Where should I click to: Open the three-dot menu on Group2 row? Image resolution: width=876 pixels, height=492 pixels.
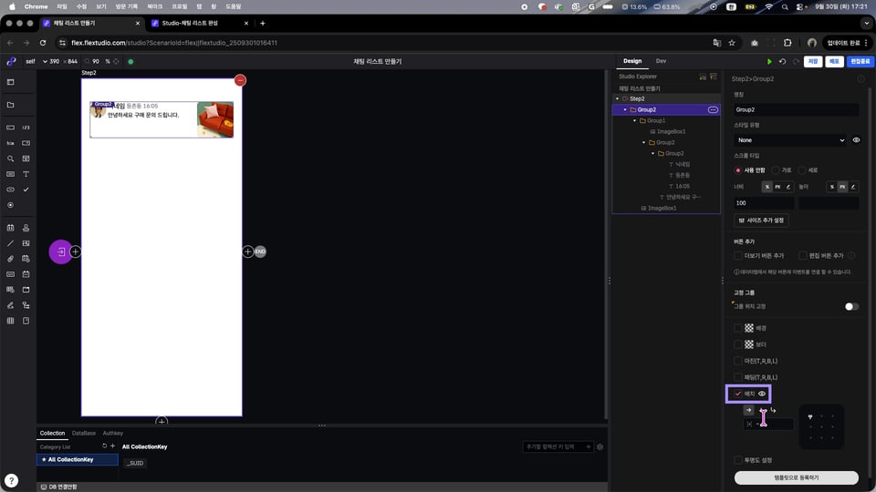pyautogui.click(x=714, y=109)
